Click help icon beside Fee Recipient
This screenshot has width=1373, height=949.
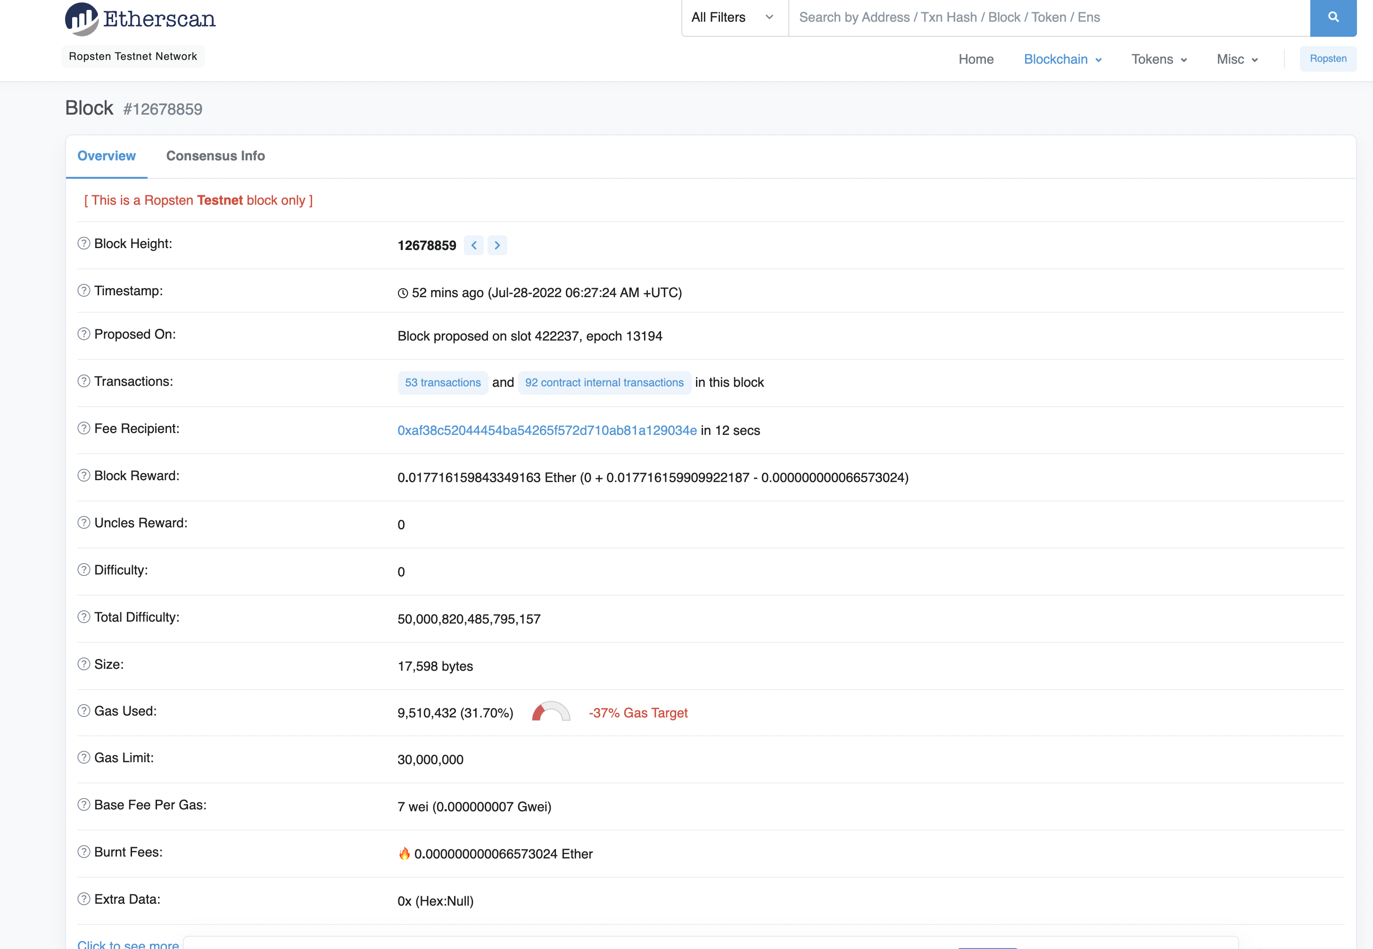(84, 428)
